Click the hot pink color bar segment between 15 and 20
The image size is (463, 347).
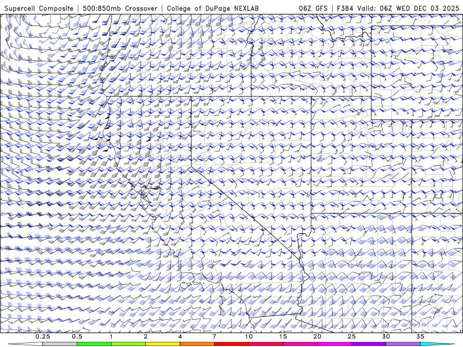300,344
